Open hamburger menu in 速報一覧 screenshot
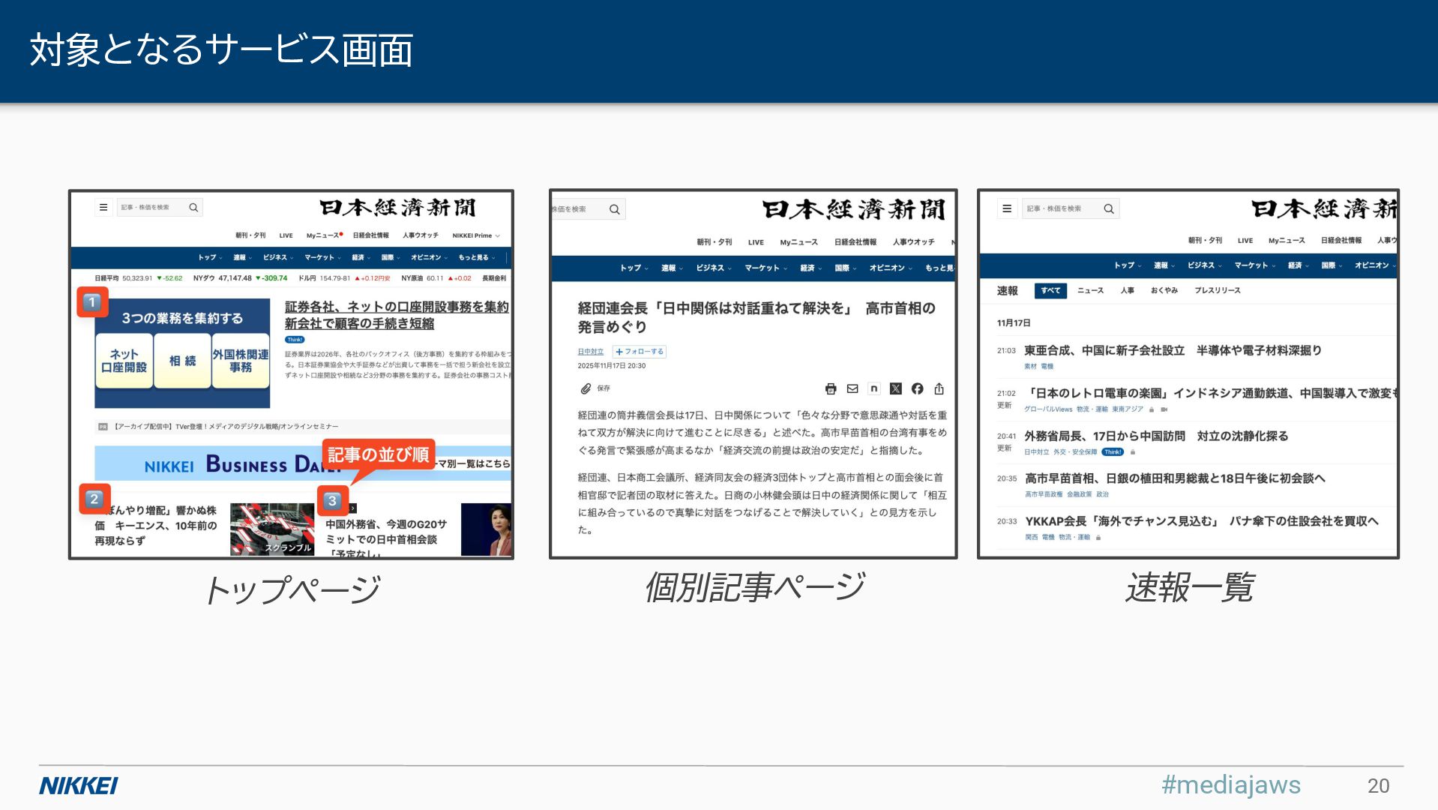Viewport: 1438px width, 810px height. pos(1007,208)
